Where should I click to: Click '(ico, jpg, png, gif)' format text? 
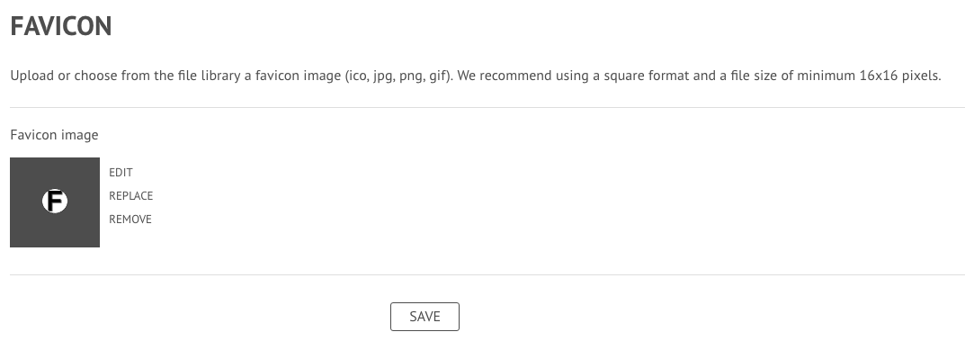click(x=398, y=76)
